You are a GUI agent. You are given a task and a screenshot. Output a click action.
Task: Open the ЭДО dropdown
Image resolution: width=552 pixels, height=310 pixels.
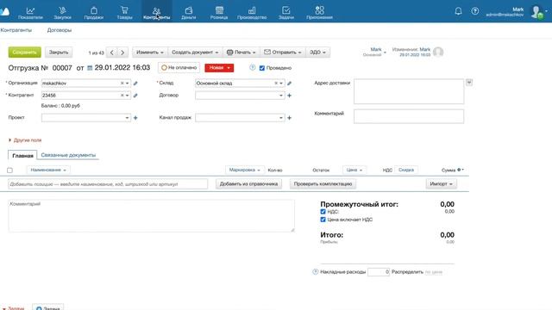317,53
